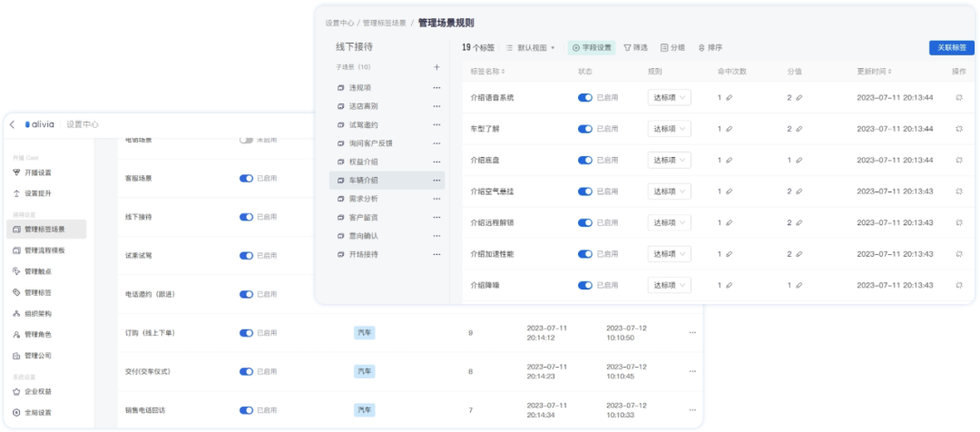This screenshot has width=980, height=432.
Task: Open the 排序 sort tool
Action: pyautogui.click(x=710, y=47)
